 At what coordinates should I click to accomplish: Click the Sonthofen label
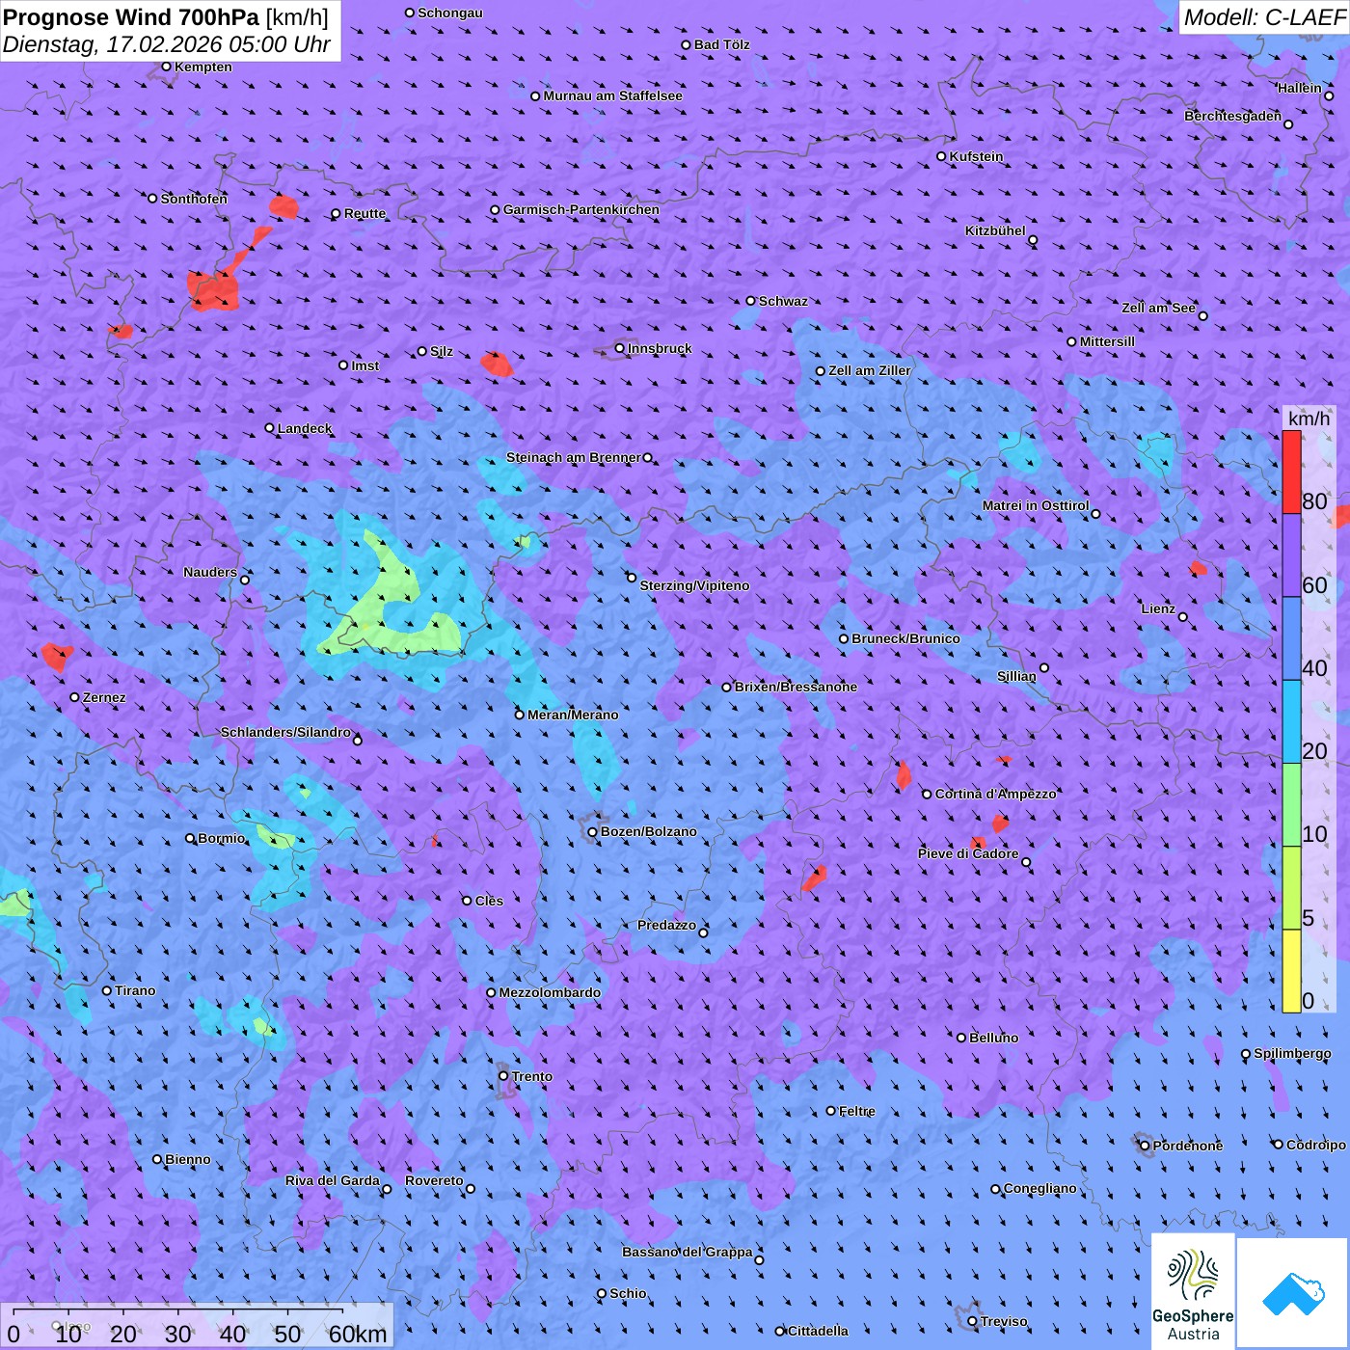tap(194, 199)
